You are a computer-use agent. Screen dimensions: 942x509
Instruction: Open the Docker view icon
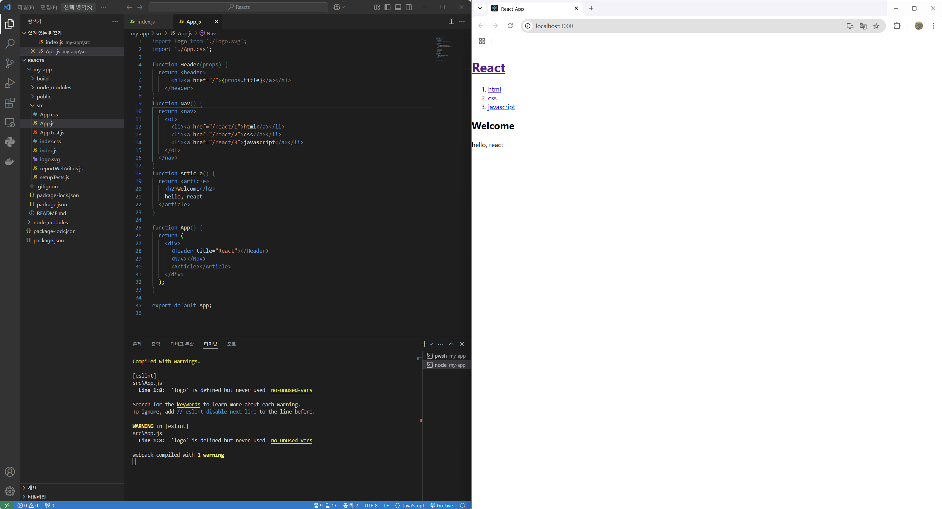point(10,161)
